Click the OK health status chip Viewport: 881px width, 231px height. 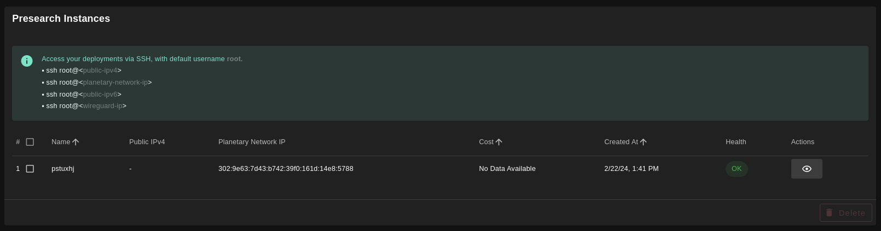pyautogui.click(x=736, y=169)
